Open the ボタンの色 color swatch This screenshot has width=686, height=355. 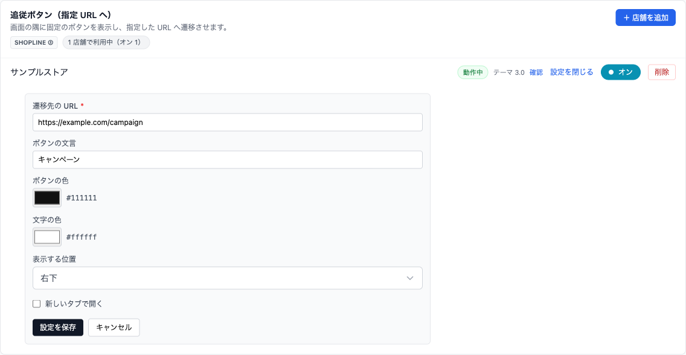point(47,197)
